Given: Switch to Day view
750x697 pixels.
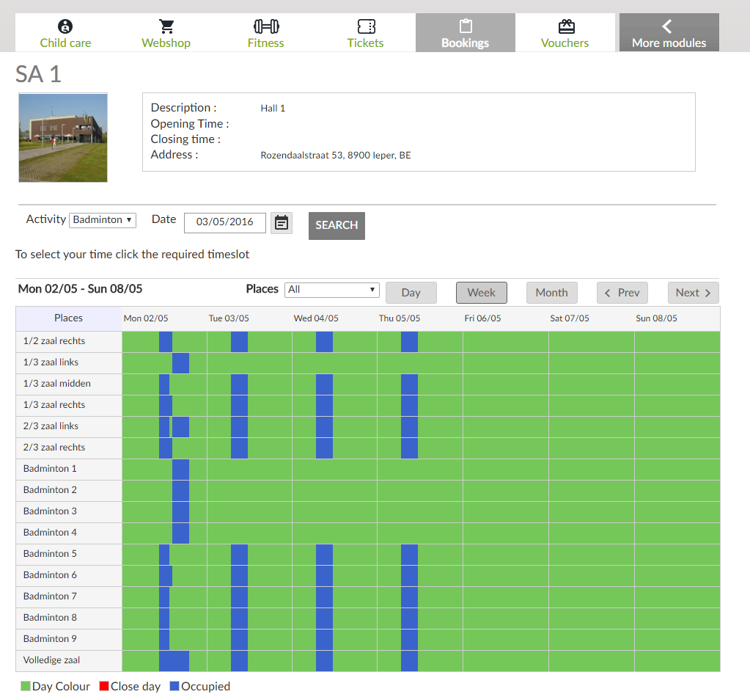Looking at the screenshot, I should (x=411, y=293).
